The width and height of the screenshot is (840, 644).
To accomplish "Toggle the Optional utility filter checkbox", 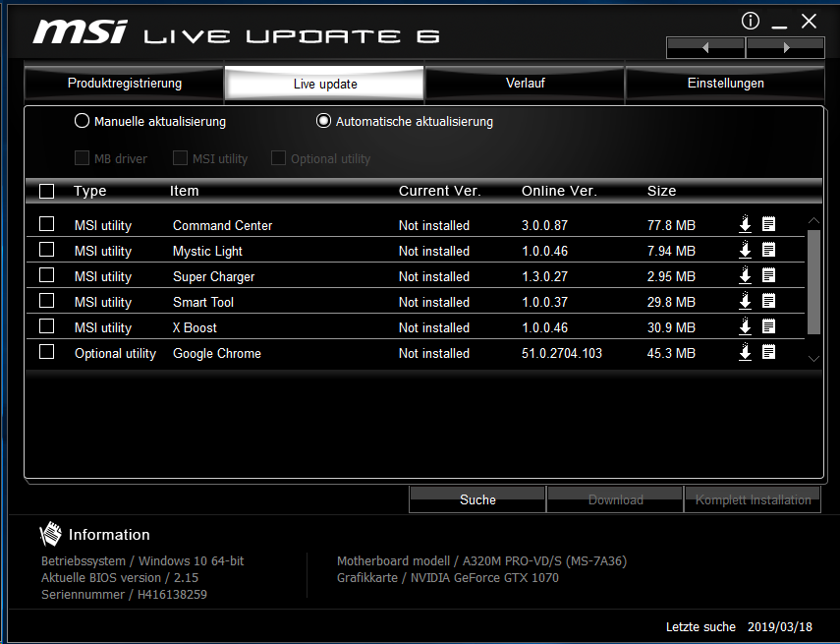I will click(x=278, y=157).
